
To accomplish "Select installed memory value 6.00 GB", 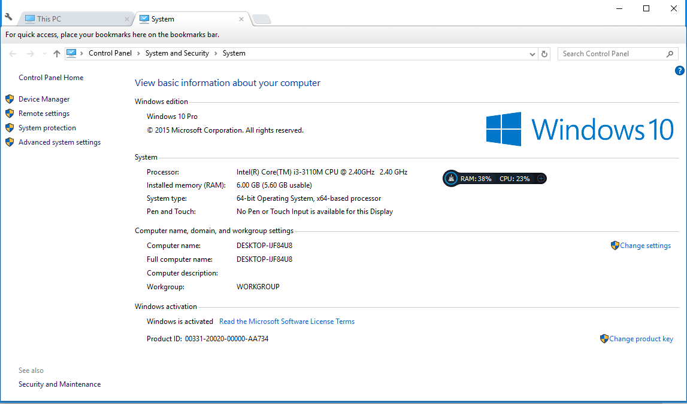I will click(x=274, y=185).
